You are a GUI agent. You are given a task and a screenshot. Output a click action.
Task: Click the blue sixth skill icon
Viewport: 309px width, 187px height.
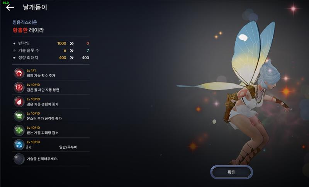(19, 144)
